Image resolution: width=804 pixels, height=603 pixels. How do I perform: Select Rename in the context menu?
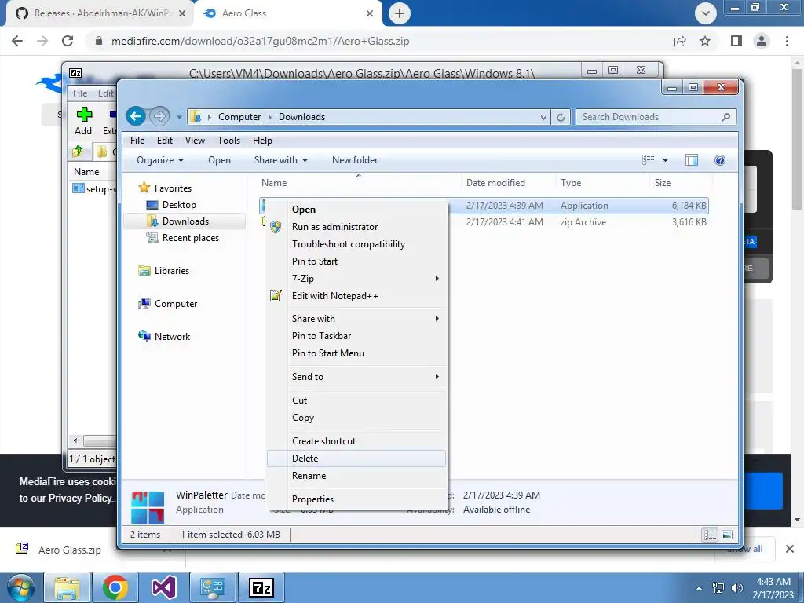pyautogui.click(x=356, y=476)
